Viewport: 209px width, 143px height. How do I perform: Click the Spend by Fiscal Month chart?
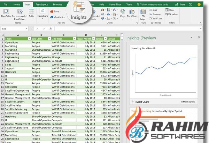[x=164, y=72]
